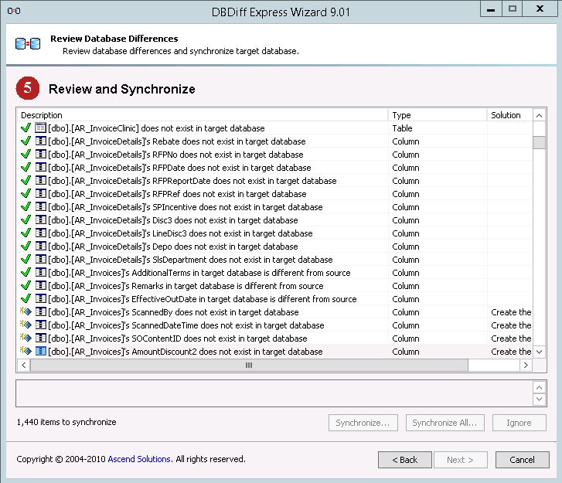
Task: Open the Ascend Solutions link
Action: (x=139, y=459)
